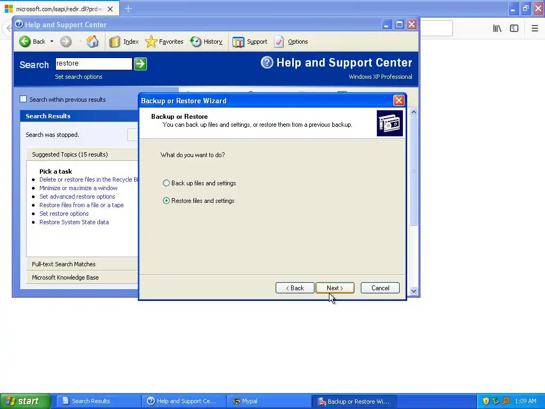Close the Backup or Restore Wizard dialog
Image resolution: width=545 pixels, height=409 pixels.
[x=399, y=101]
